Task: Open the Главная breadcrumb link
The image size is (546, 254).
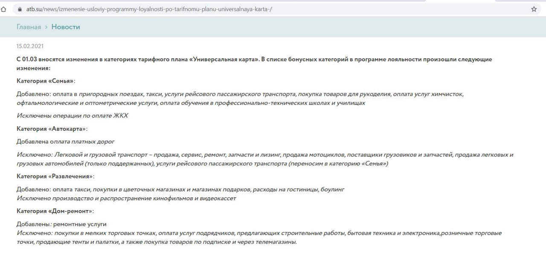Action: click(29, 27)
